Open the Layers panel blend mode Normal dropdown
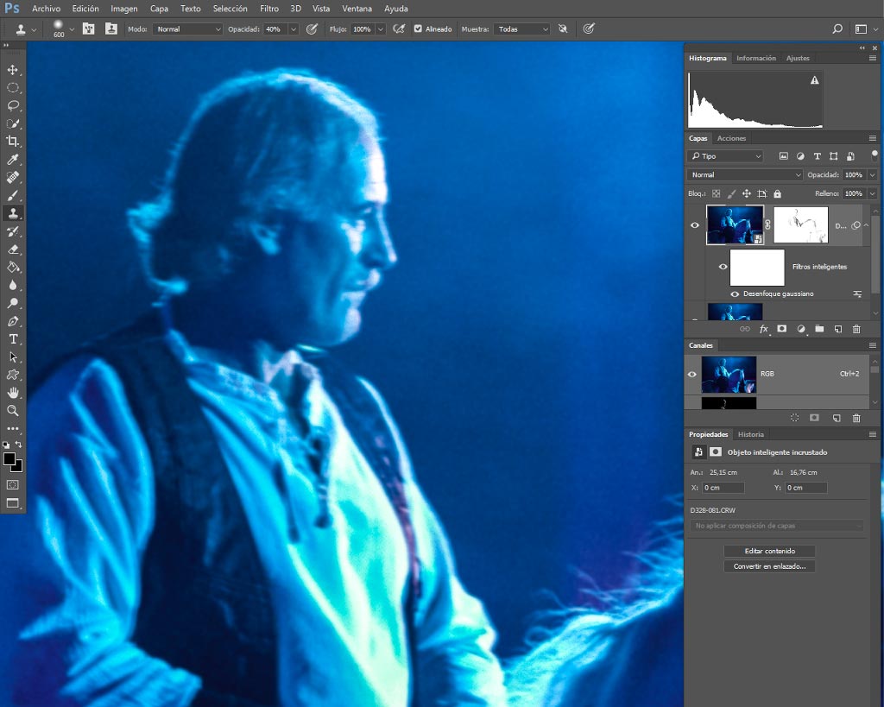 pos(744,174)
